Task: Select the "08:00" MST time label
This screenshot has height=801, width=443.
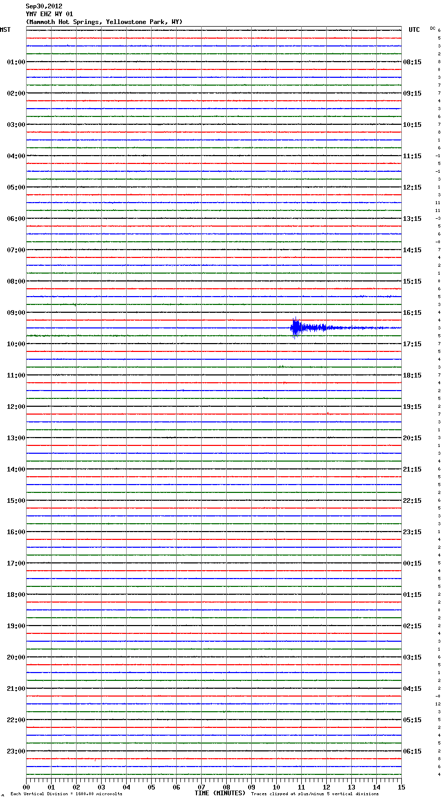Action: (16, 281)
